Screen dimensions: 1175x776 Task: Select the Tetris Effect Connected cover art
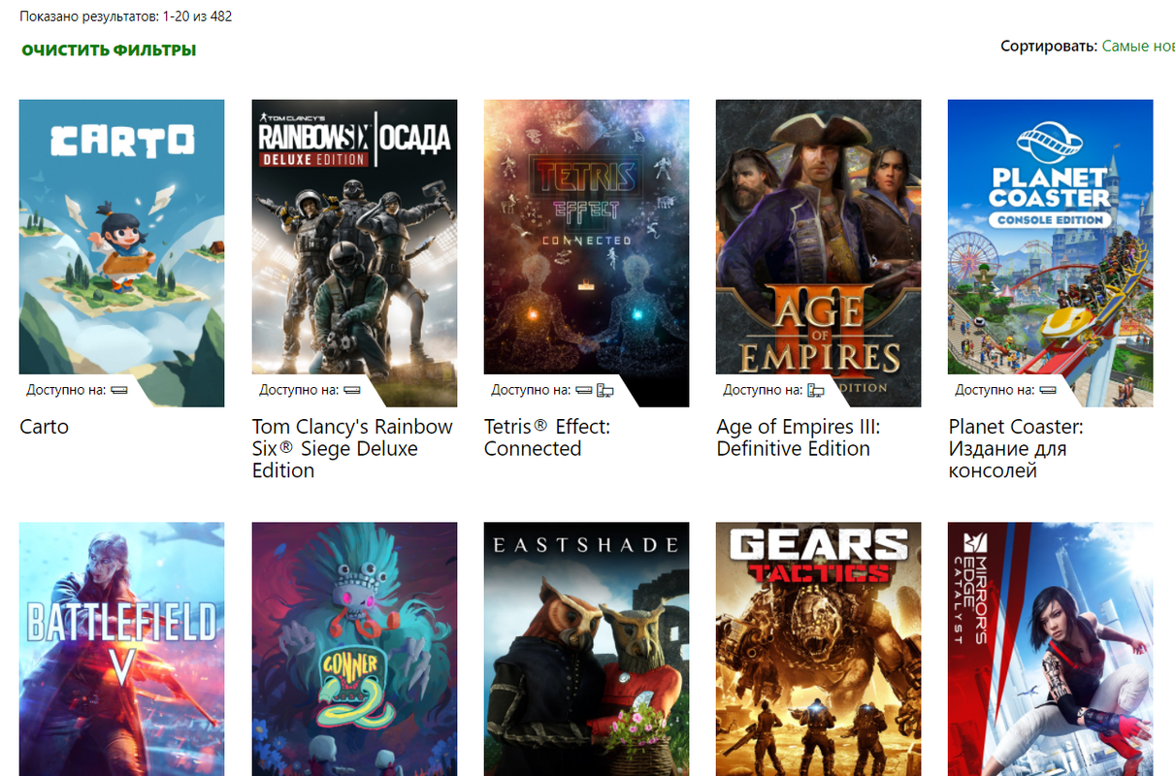[x=586, y=252]
